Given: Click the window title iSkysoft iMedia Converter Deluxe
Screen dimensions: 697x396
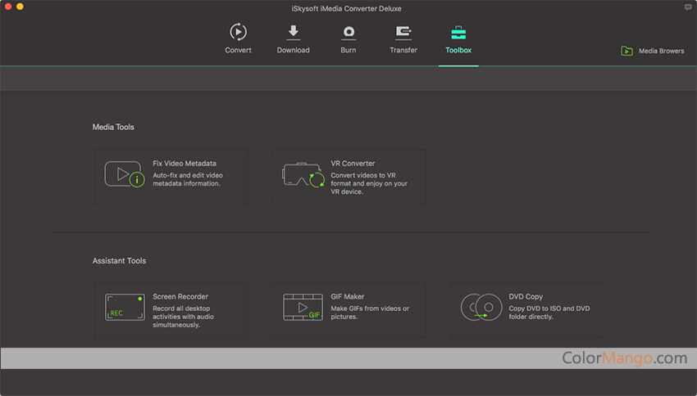Looking at the screenshot, I should (x=346, y=8).
